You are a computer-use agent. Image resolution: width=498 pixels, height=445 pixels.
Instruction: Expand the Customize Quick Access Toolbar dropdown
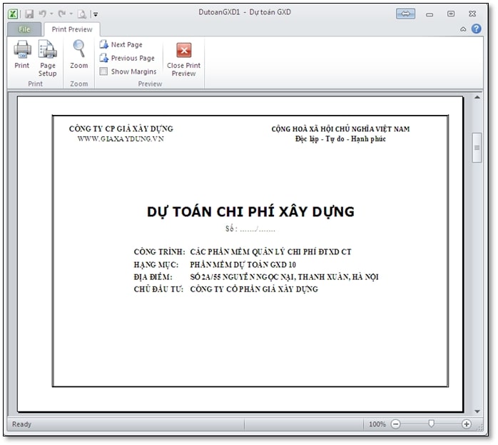pos(96,14)
